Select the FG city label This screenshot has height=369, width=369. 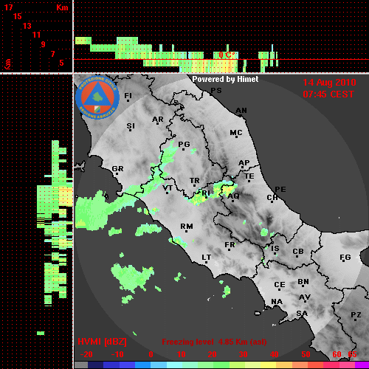click(x=345, y=258)
